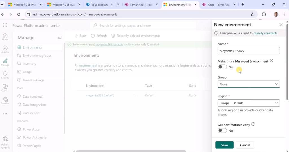Viewport: 289px width, 152px height.
Task: Open Data (preview) menu item
Action: coord(39,96)
